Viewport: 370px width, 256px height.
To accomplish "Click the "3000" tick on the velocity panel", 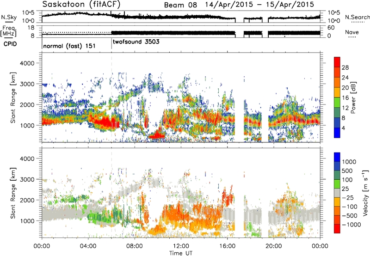I will click(27, 179).
